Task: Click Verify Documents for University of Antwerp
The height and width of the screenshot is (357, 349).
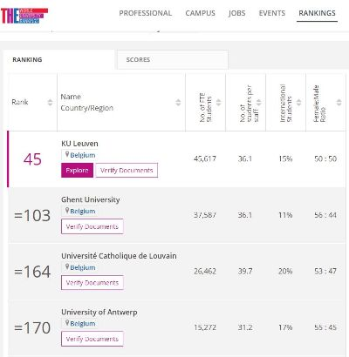Action: click(92, 339)
